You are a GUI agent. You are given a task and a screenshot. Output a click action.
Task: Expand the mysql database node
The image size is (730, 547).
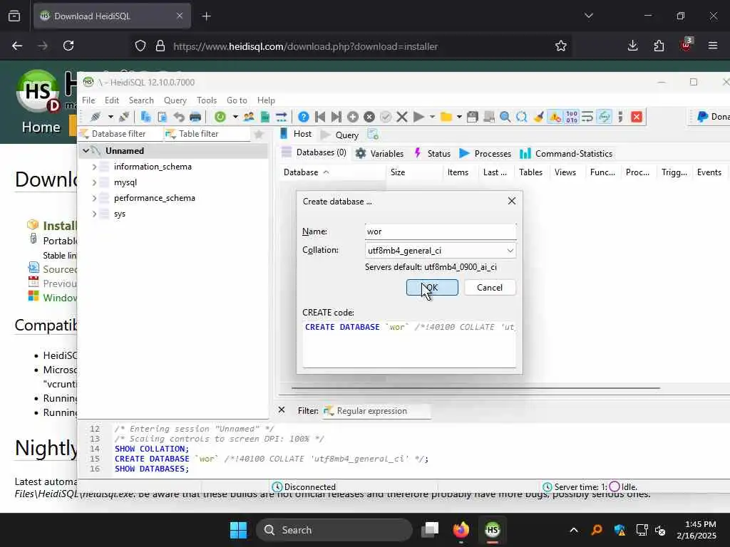[x=95, y=182]
